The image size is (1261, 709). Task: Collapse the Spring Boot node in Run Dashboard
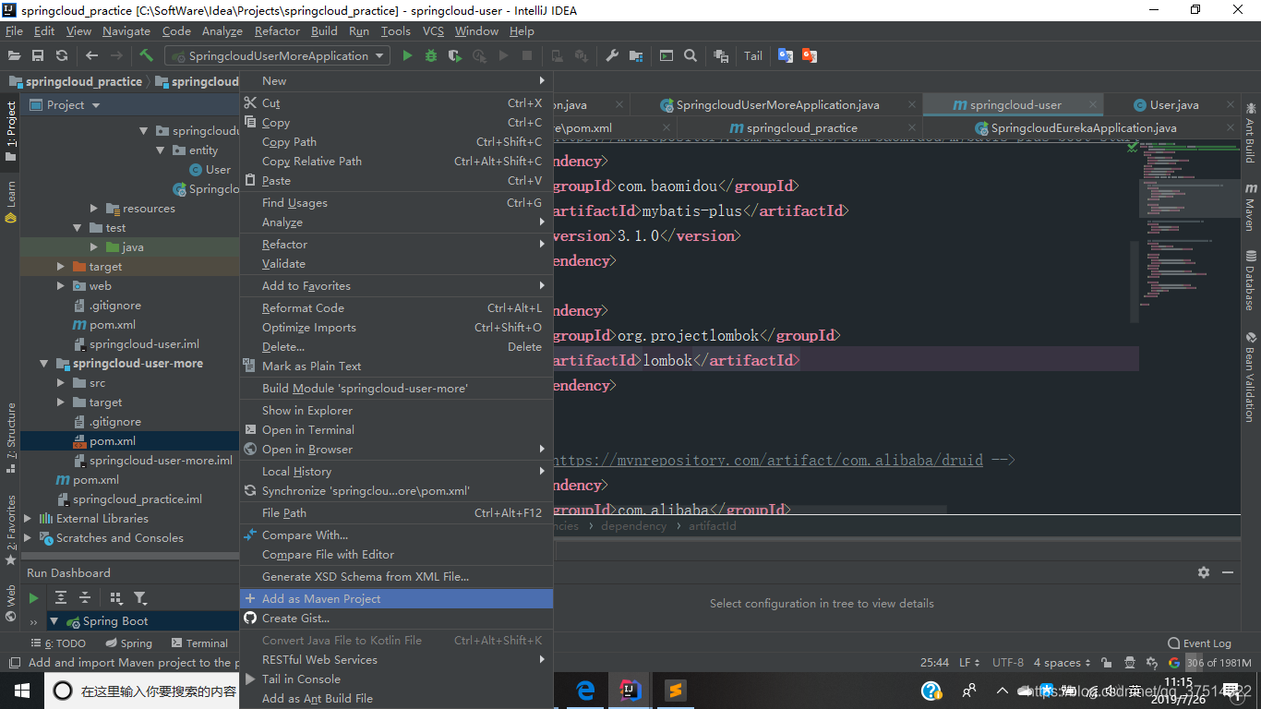54,621
